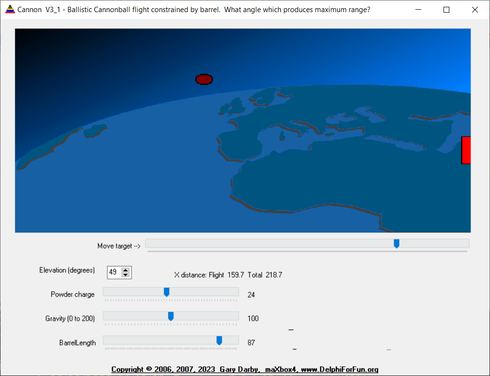Close the Cannon application window
Screen dimensions: 490x376
(475, 10)
